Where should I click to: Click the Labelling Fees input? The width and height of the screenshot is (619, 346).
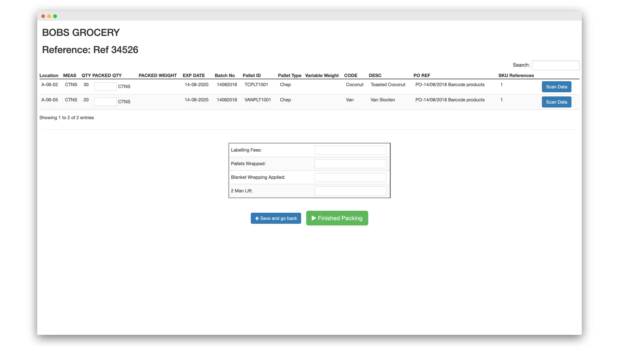350,150
